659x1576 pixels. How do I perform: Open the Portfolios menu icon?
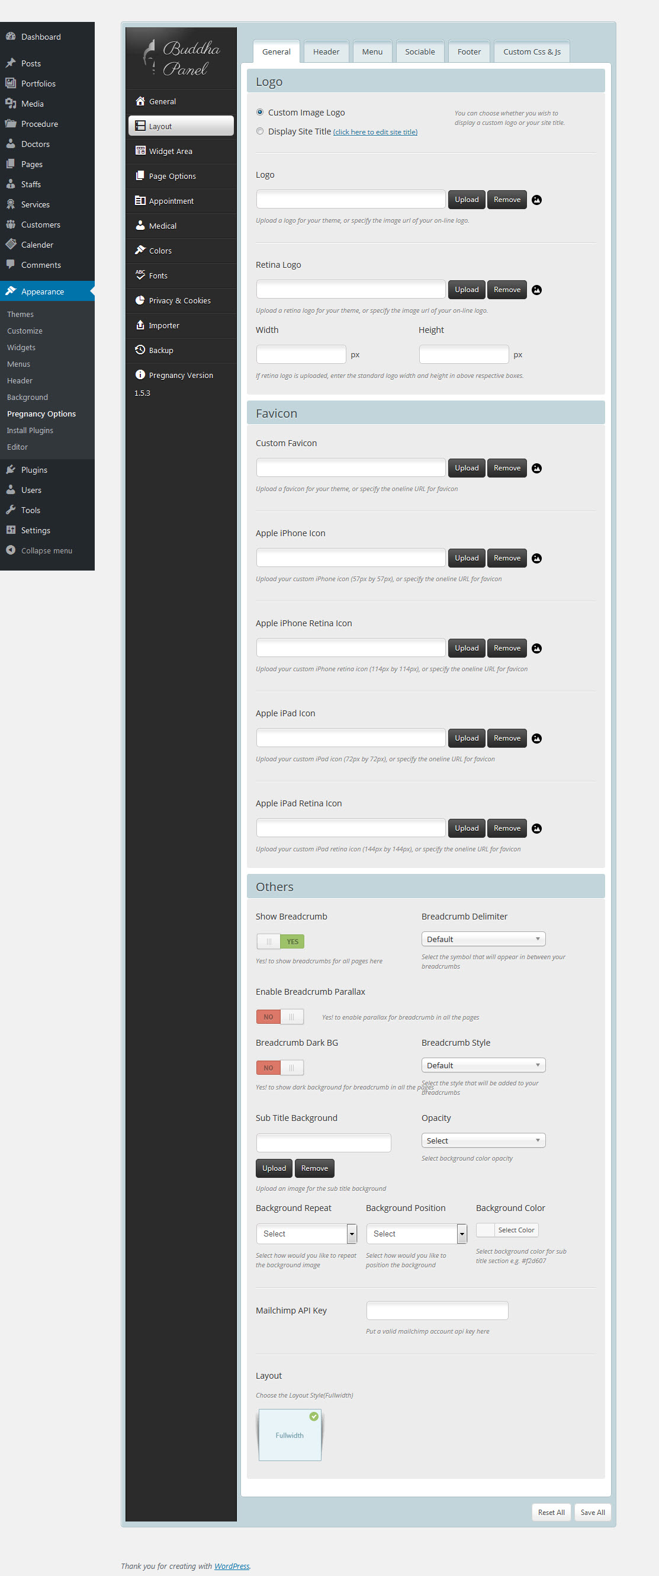pos(11,83)
